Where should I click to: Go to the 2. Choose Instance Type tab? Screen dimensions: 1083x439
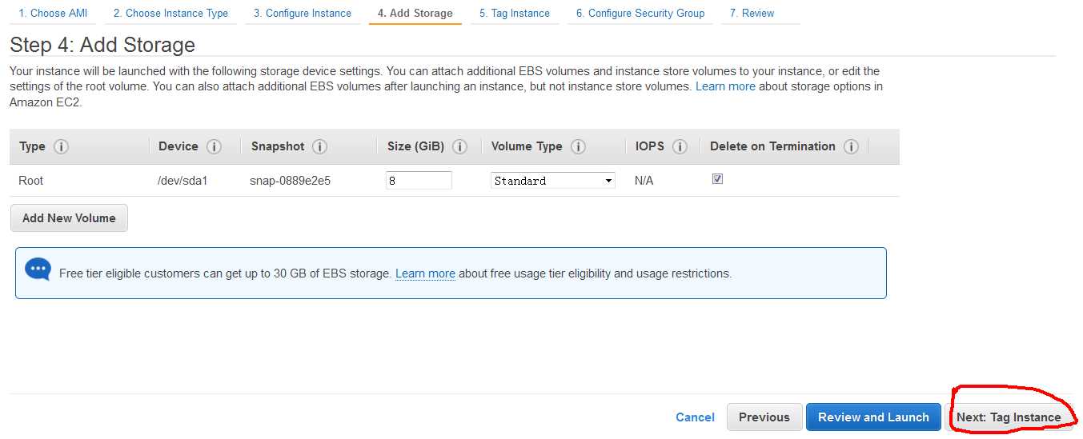pyautogui.click(x=170, y=13)
